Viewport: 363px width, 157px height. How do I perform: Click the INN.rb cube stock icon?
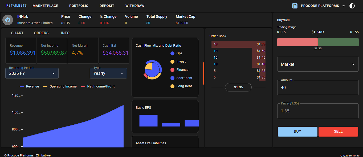pos(8,20)
